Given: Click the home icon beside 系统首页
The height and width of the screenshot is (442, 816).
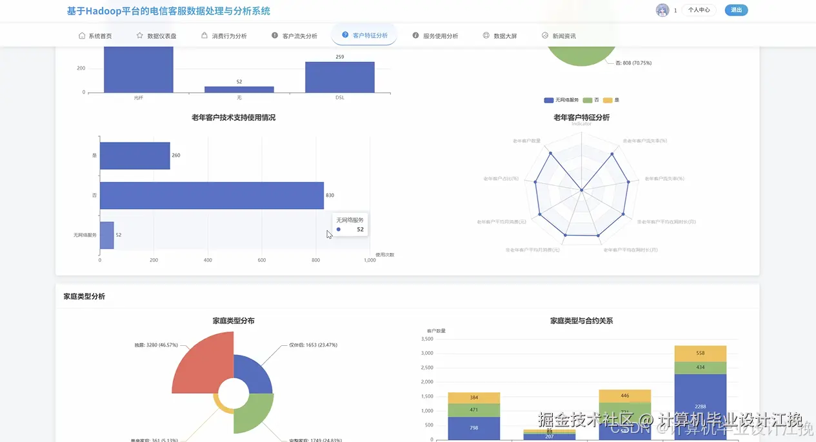Looking at the screenshot, I should pyautogui.click(x=81, y=35).
